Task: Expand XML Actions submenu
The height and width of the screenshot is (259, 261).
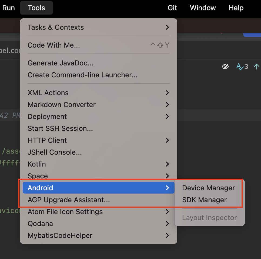Action: [99, 93]
